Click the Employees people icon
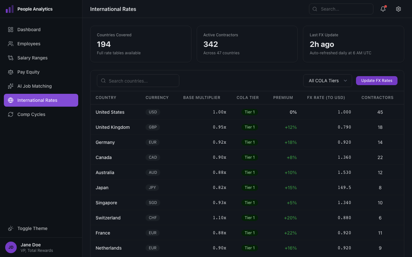 [x=11, y=44]
